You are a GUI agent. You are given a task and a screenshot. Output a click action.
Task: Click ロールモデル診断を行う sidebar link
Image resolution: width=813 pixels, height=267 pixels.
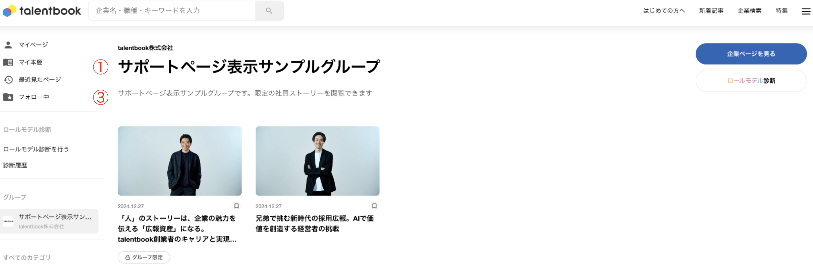coord(36,149)
